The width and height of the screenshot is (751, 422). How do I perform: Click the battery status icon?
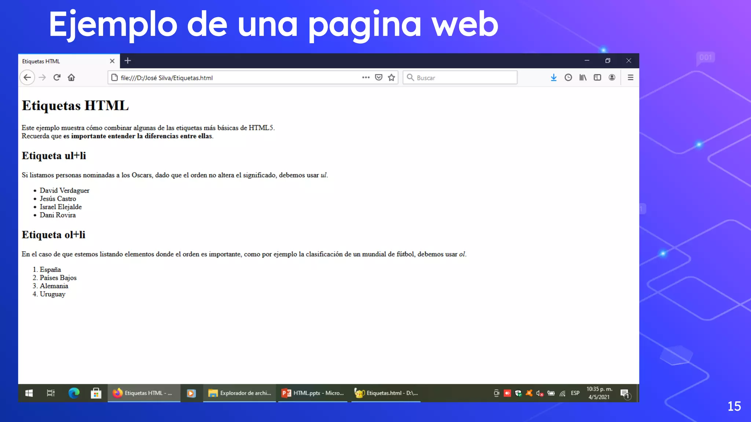(551, 393)
